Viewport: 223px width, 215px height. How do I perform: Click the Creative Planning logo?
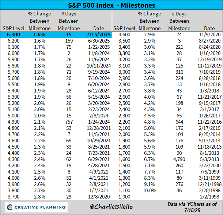coord(36,207)
